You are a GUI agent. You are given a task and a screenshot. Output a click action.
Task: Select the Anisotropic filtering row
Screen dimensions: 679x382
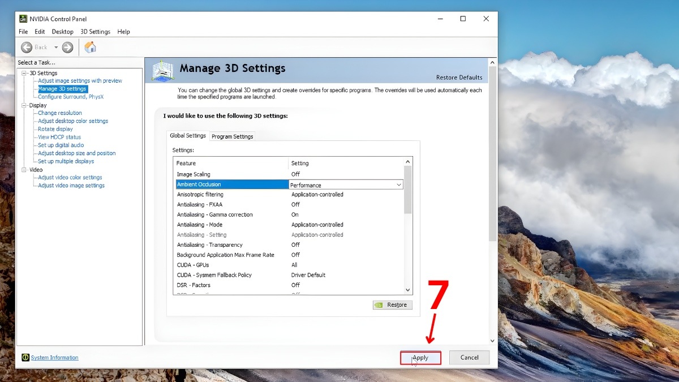coord(289,195)
